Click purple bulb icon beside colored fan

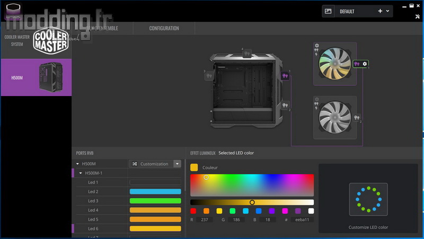coord(357,64)
